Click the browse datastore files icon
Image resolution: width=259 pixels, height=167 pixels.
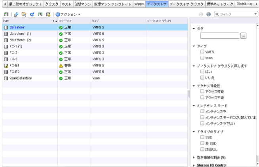(x=25, y=14)
